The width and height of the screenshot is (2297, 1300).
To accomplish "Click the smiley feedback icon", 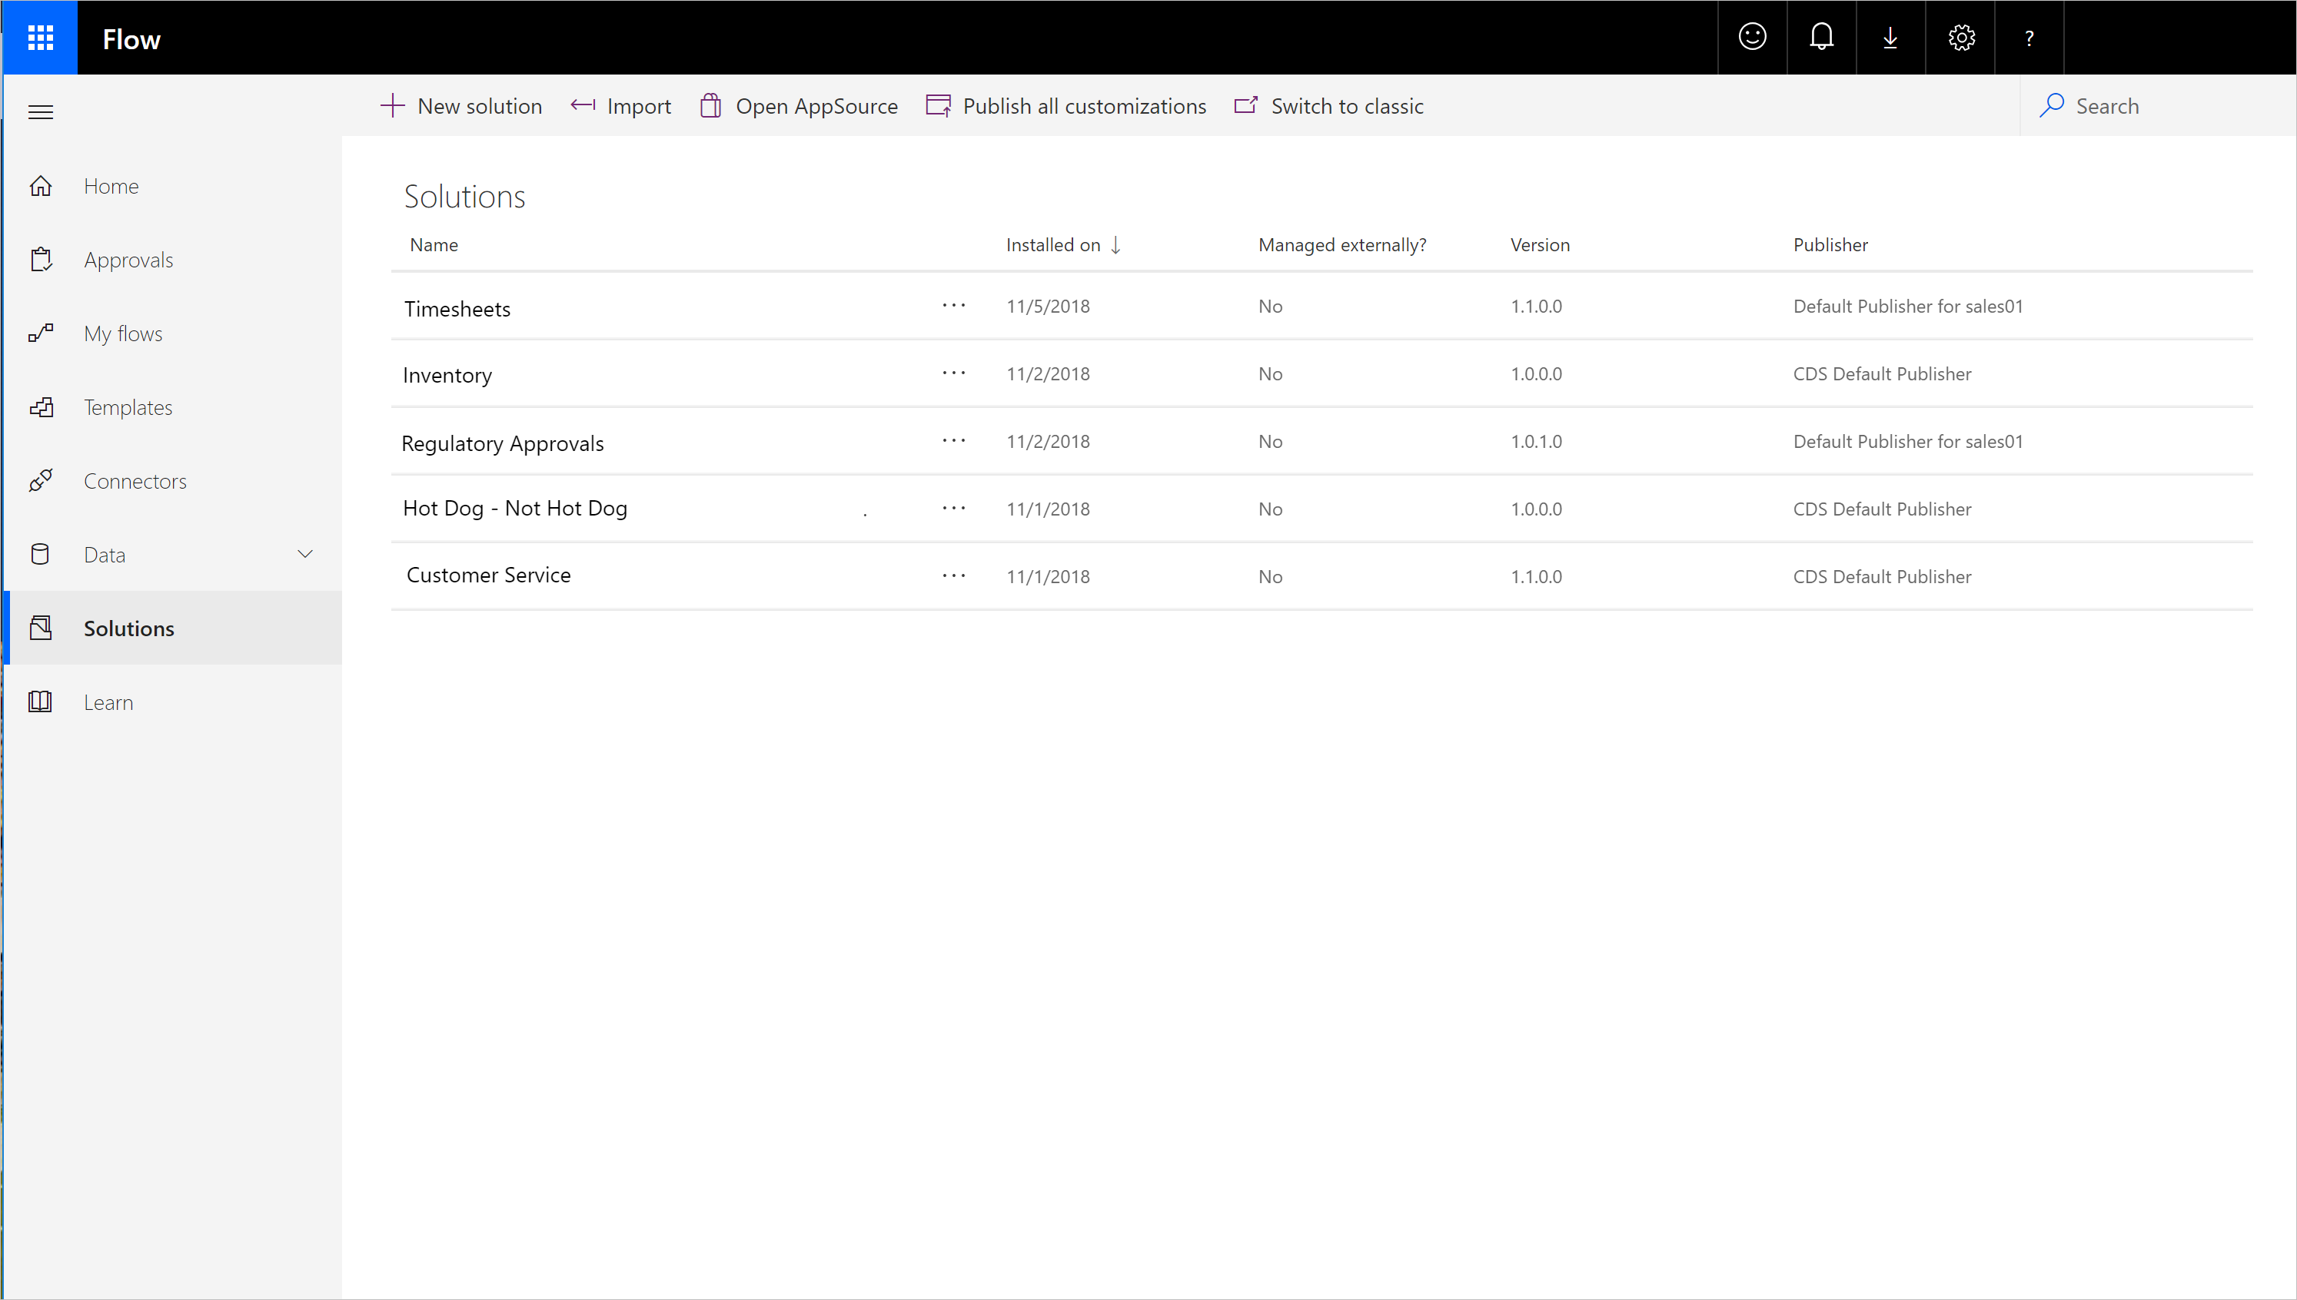I will (x=1752, y=38).
